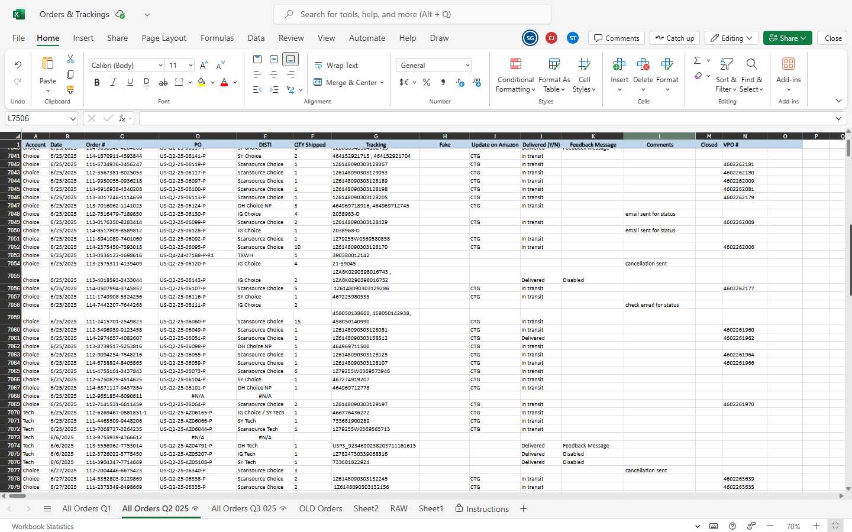
Task: Click the yellow fill color swatch
Action: click(202, 82)
